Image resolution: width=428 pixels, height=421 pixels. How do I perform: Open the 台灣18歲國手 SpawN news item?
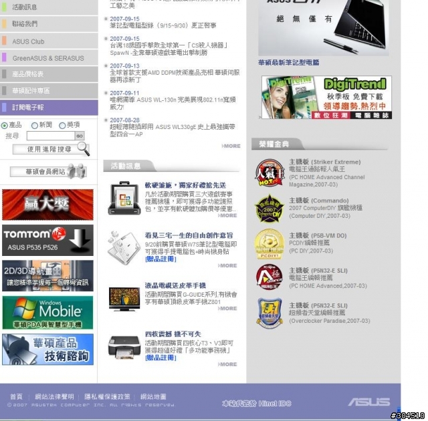tap(169, 49)
